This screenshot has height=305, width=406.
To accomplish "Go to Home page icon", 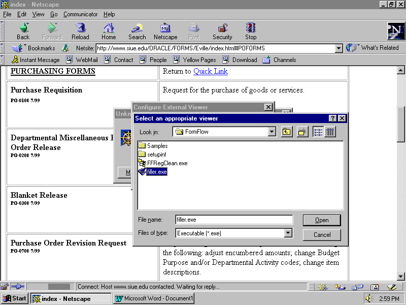I will pyautogui.click(x=109, y=30).
